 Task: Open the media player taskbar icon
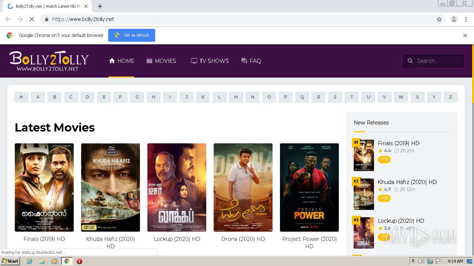click(54, 261)
